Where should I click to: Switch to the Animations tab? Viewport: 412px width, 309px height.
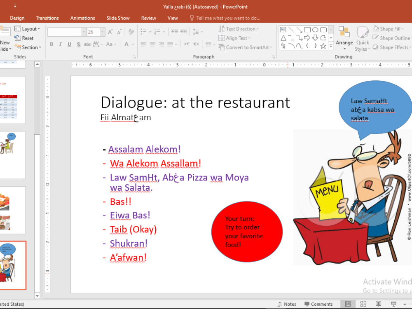[82, 18]
